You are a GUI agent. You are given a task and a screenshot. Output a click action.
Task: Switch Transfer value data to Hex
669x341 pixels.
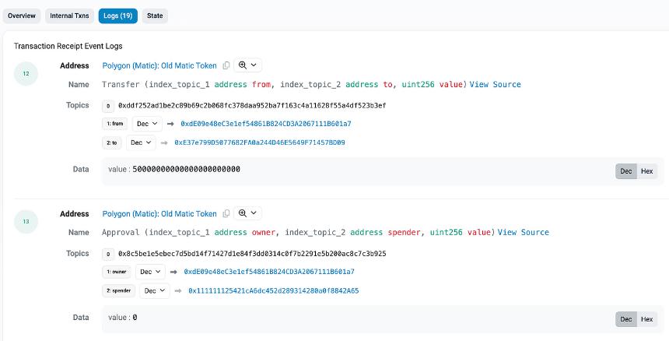(646, 171)
